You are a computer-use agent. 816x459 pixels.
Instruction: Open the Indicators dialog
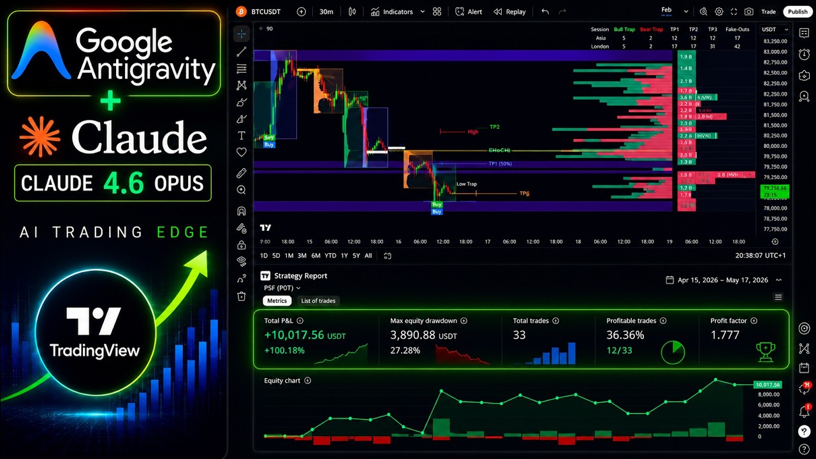tap(391, 11)
